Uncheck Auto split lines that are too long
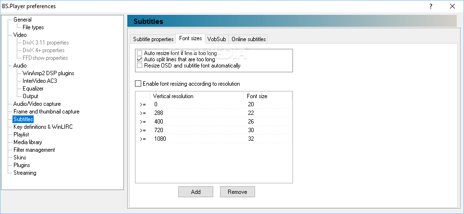The width and height of the screenshot is (464, 214). (140, 59)
